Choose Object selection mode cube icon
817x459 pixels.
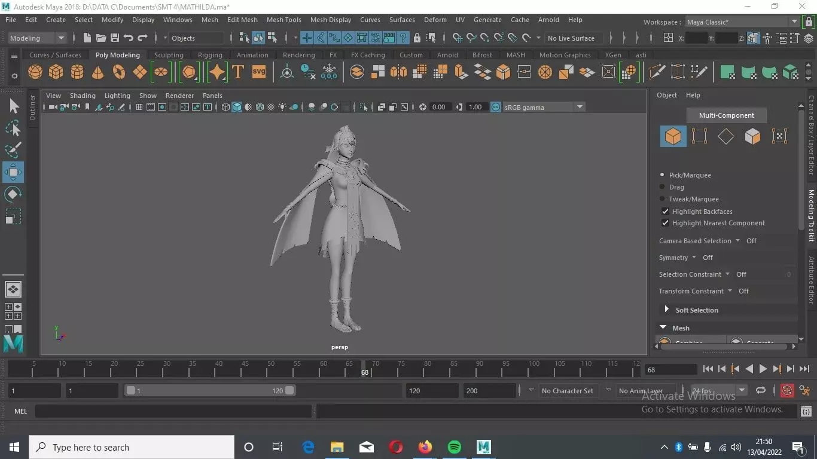point(673,136)
